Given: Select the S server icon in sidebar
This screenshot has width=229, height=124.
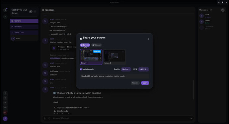Looking at the screenshot, I should tap(5, 10).
